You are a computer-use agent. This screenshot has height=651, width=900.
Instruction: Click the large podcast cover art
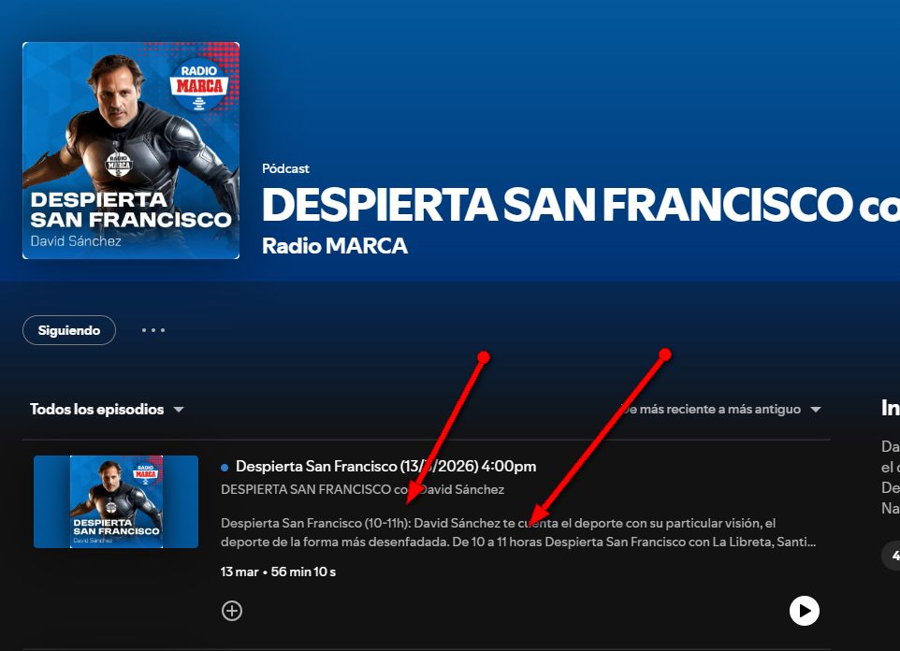pyautogui.click(x=131, y=151)
